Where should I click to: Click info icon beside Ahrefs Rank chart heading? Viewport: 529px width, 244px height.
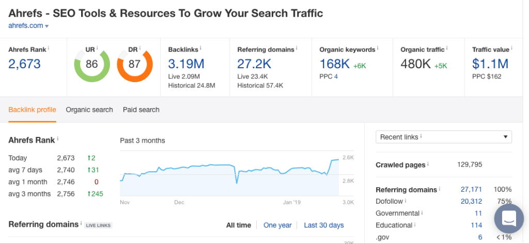(57, 139)
